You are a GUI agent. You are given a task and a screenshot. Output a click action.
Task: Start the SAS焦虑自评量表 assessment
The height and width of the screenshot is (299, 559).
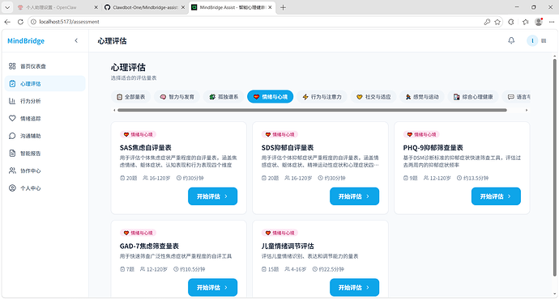point(212,196)
